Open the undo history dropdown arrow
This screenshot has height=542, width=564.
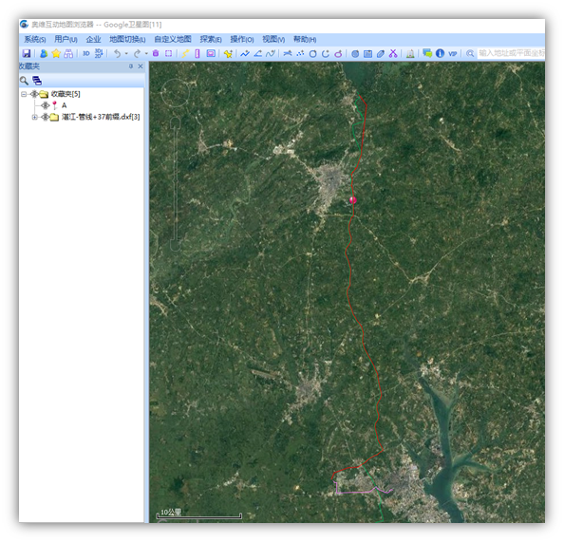pos(126,53)
